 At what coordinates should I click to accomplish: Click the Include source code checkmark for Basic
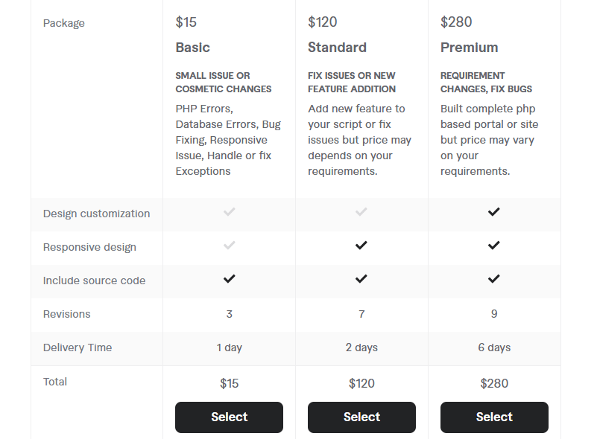[229, 280]
